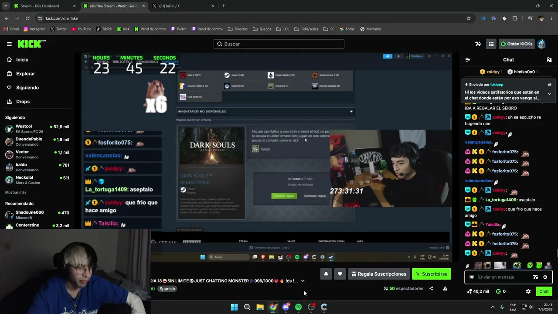558x314 pixels.
Task: Go back to the previous page
Action: pos(7,18)
